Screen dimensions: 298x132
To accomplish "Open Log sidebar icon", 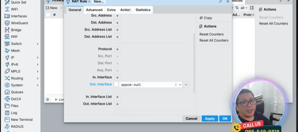I will point(7,113).
